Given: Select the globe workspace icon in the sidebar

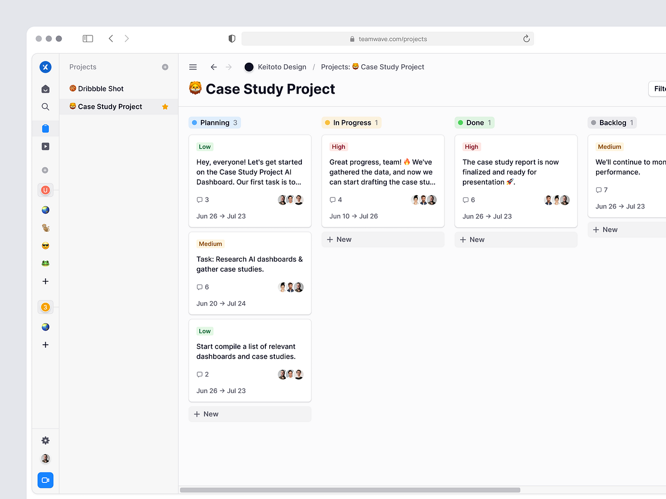Looking at the screenshot, I should (46, 210).
